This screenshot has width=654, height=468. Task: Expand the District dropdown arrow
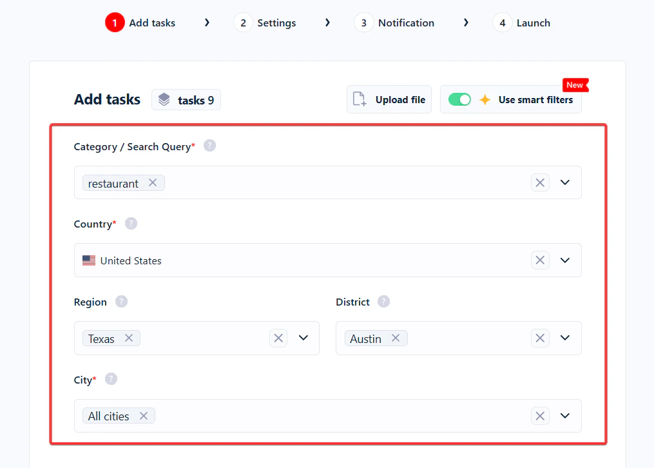(x=564, y=338)
